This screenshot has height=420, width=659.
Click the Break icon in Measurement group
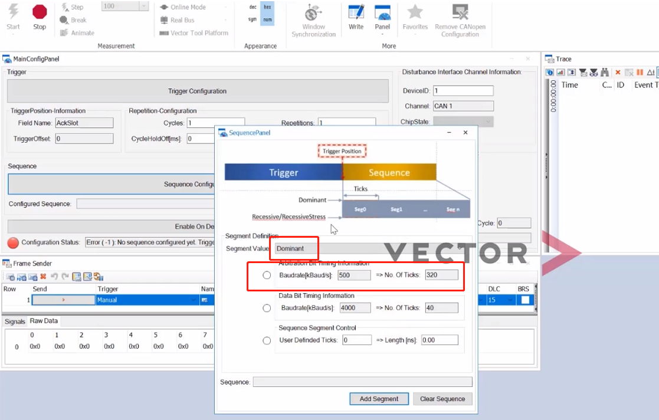point(64,19)
